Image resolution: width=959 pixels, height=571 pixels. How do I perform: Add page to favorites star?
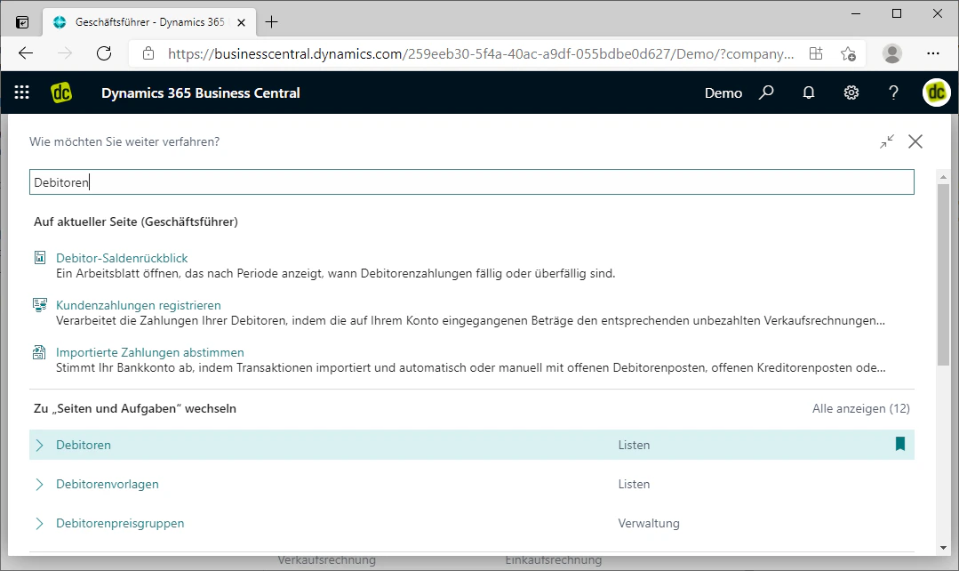[848, 54]
